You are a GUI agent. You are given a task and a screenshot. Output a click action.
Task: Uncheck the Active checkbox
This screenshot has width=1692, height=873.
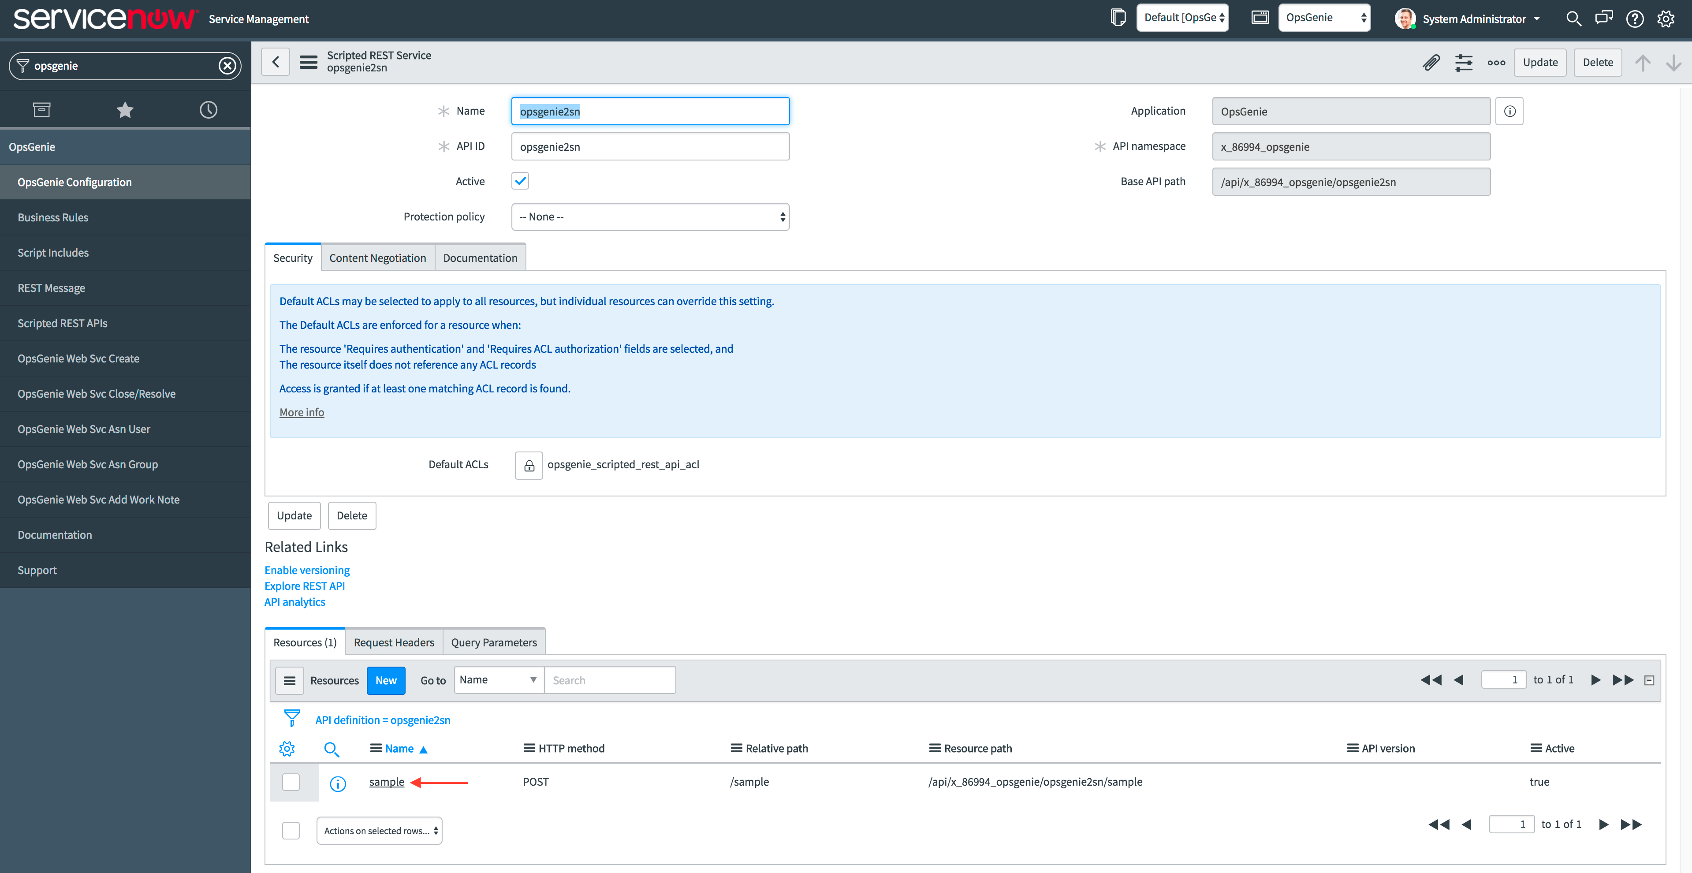(520, 181)
